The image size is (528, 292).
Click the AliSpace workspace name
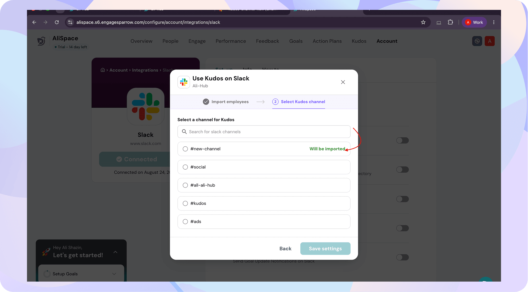click(x=65, y=38)
